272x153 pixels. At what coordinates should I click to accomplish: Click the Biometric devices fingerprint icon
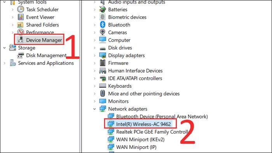pyautogui.click(x=103, y=17)
